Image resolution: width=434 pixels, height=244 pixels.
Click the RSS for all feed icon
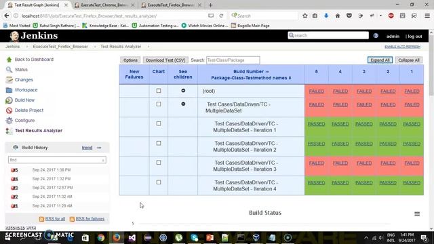pyautogui.click(x=41, y=219)
